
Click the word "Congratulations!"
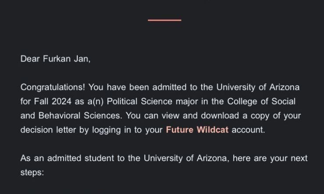52,88
